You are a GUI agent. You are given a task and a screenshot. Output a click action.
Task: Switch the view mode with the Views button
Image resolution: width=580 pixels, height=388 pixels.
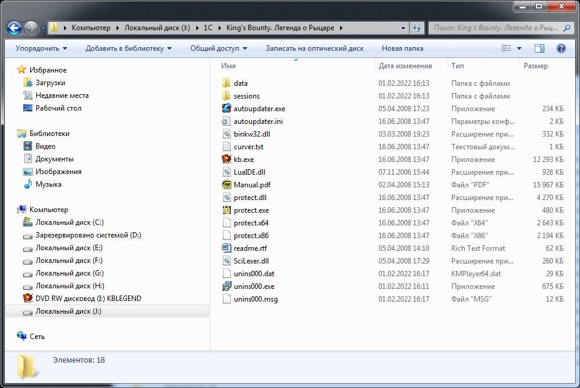click(507, 48)
